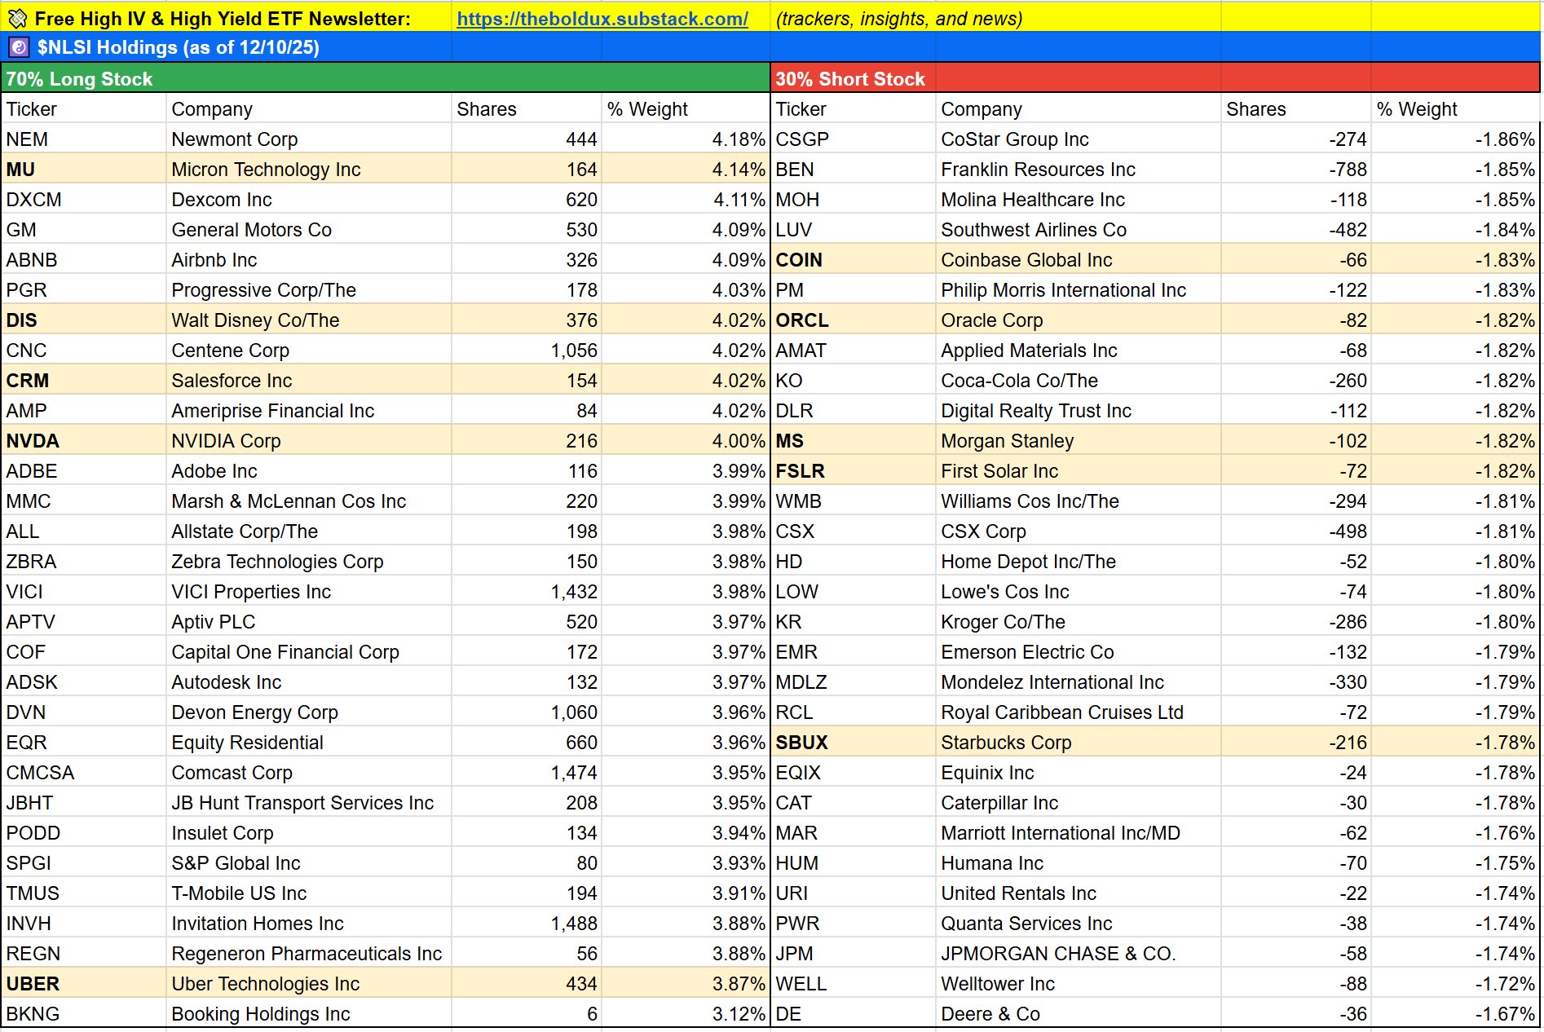The width and height of the screenshot is (1544, 1032).
Task: Select the Royal Caribbean Cruises Ltd cell
Action: (1079, 712)
